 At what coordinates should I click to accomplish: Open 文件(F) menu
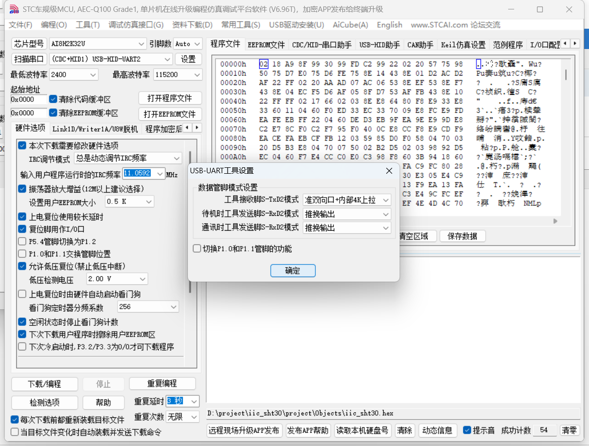tap(20, 25)
